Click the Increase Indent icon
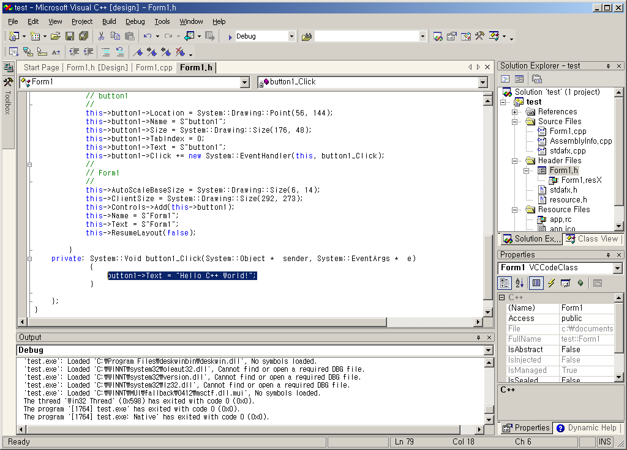This screenshot has height=450, width=627. (x=89, y=53)
